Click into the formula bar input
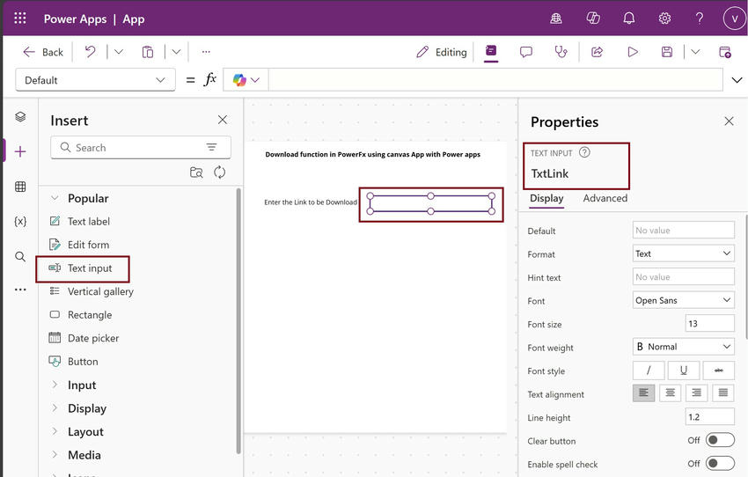Viewport: 748px width, 477px height. (495, 80)
